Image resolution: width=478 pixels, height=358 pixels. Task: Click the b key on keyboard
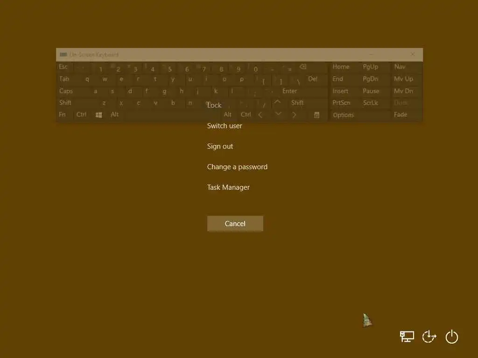173,103
